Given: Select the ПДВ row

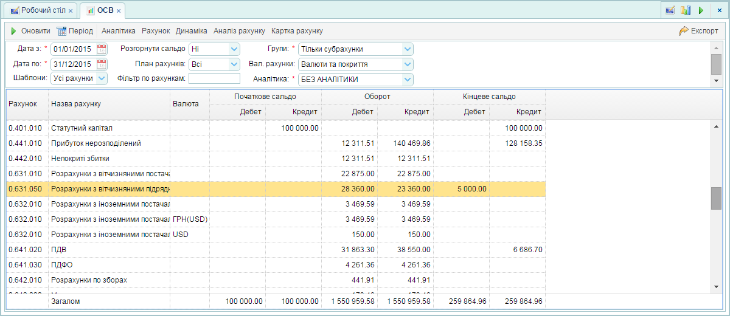Looking at the screenshot, I should 276,250.
